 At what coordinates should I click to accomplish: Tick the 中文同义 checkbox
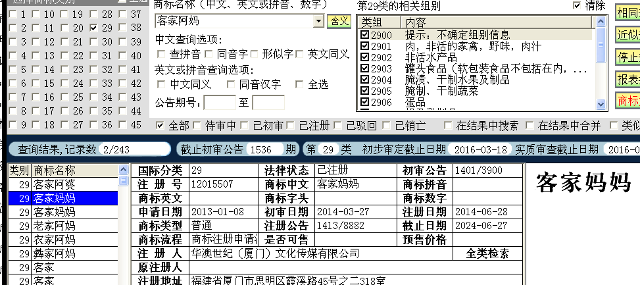pos(161,84)
